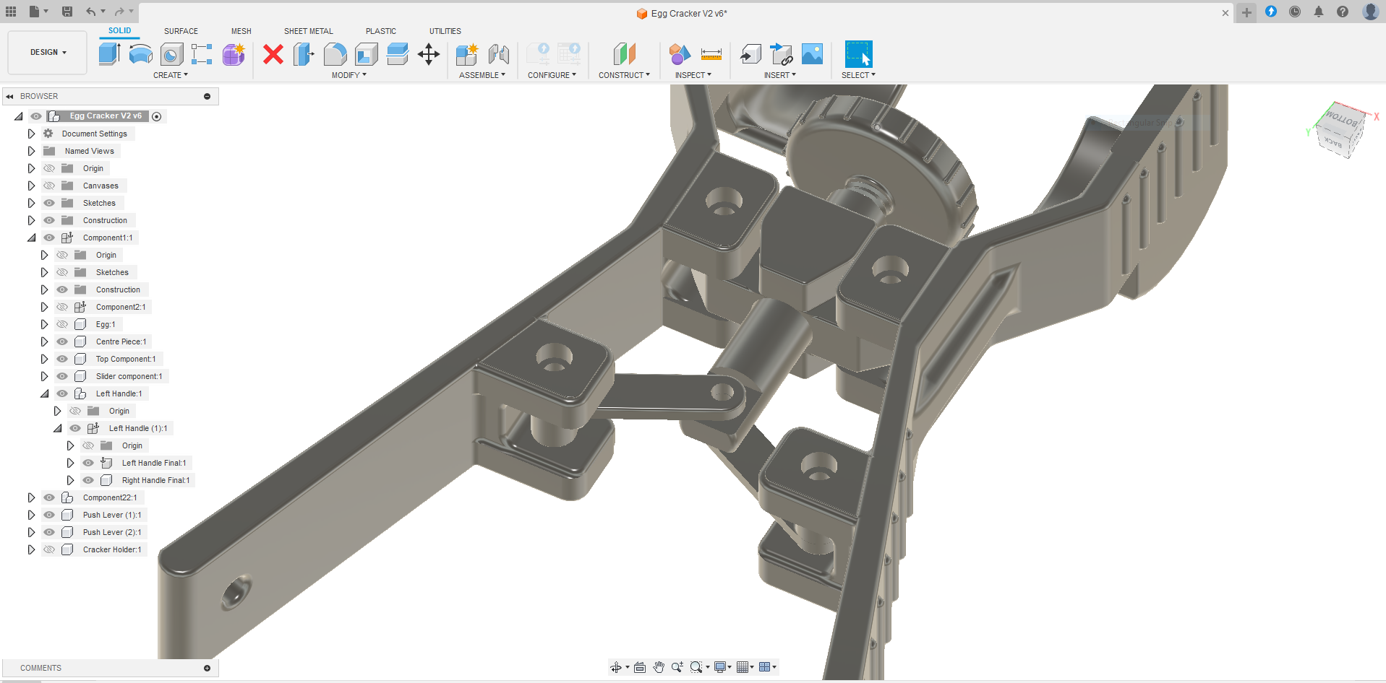Switch to the UTILITIES tab
Image resolution: width=1386 pixels, height=683 pixels.
point(445,31)
